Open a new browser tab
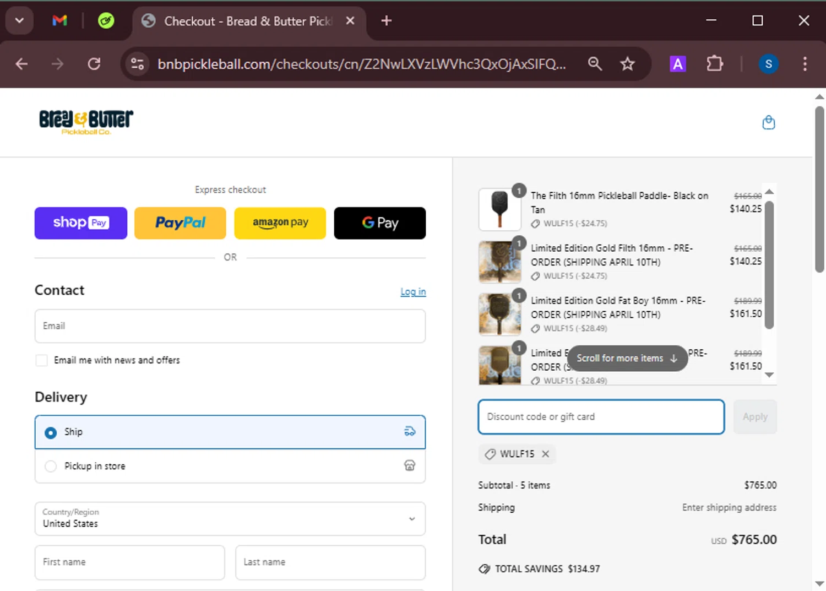 click(387, 21)
